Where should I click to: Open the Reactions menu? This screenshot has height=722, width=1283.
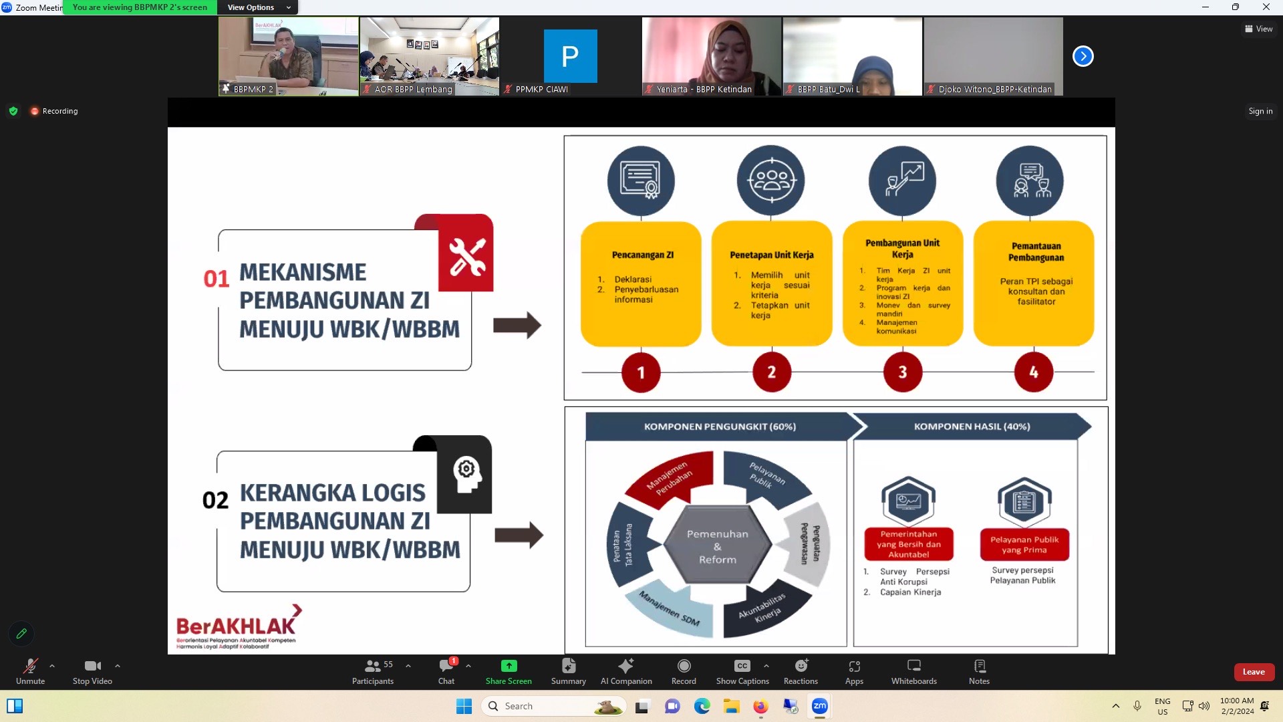tap(800, 671)
